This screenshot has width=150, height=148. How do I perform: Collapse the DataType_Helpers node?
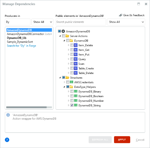pyautogui.click(x=64, y=87)
